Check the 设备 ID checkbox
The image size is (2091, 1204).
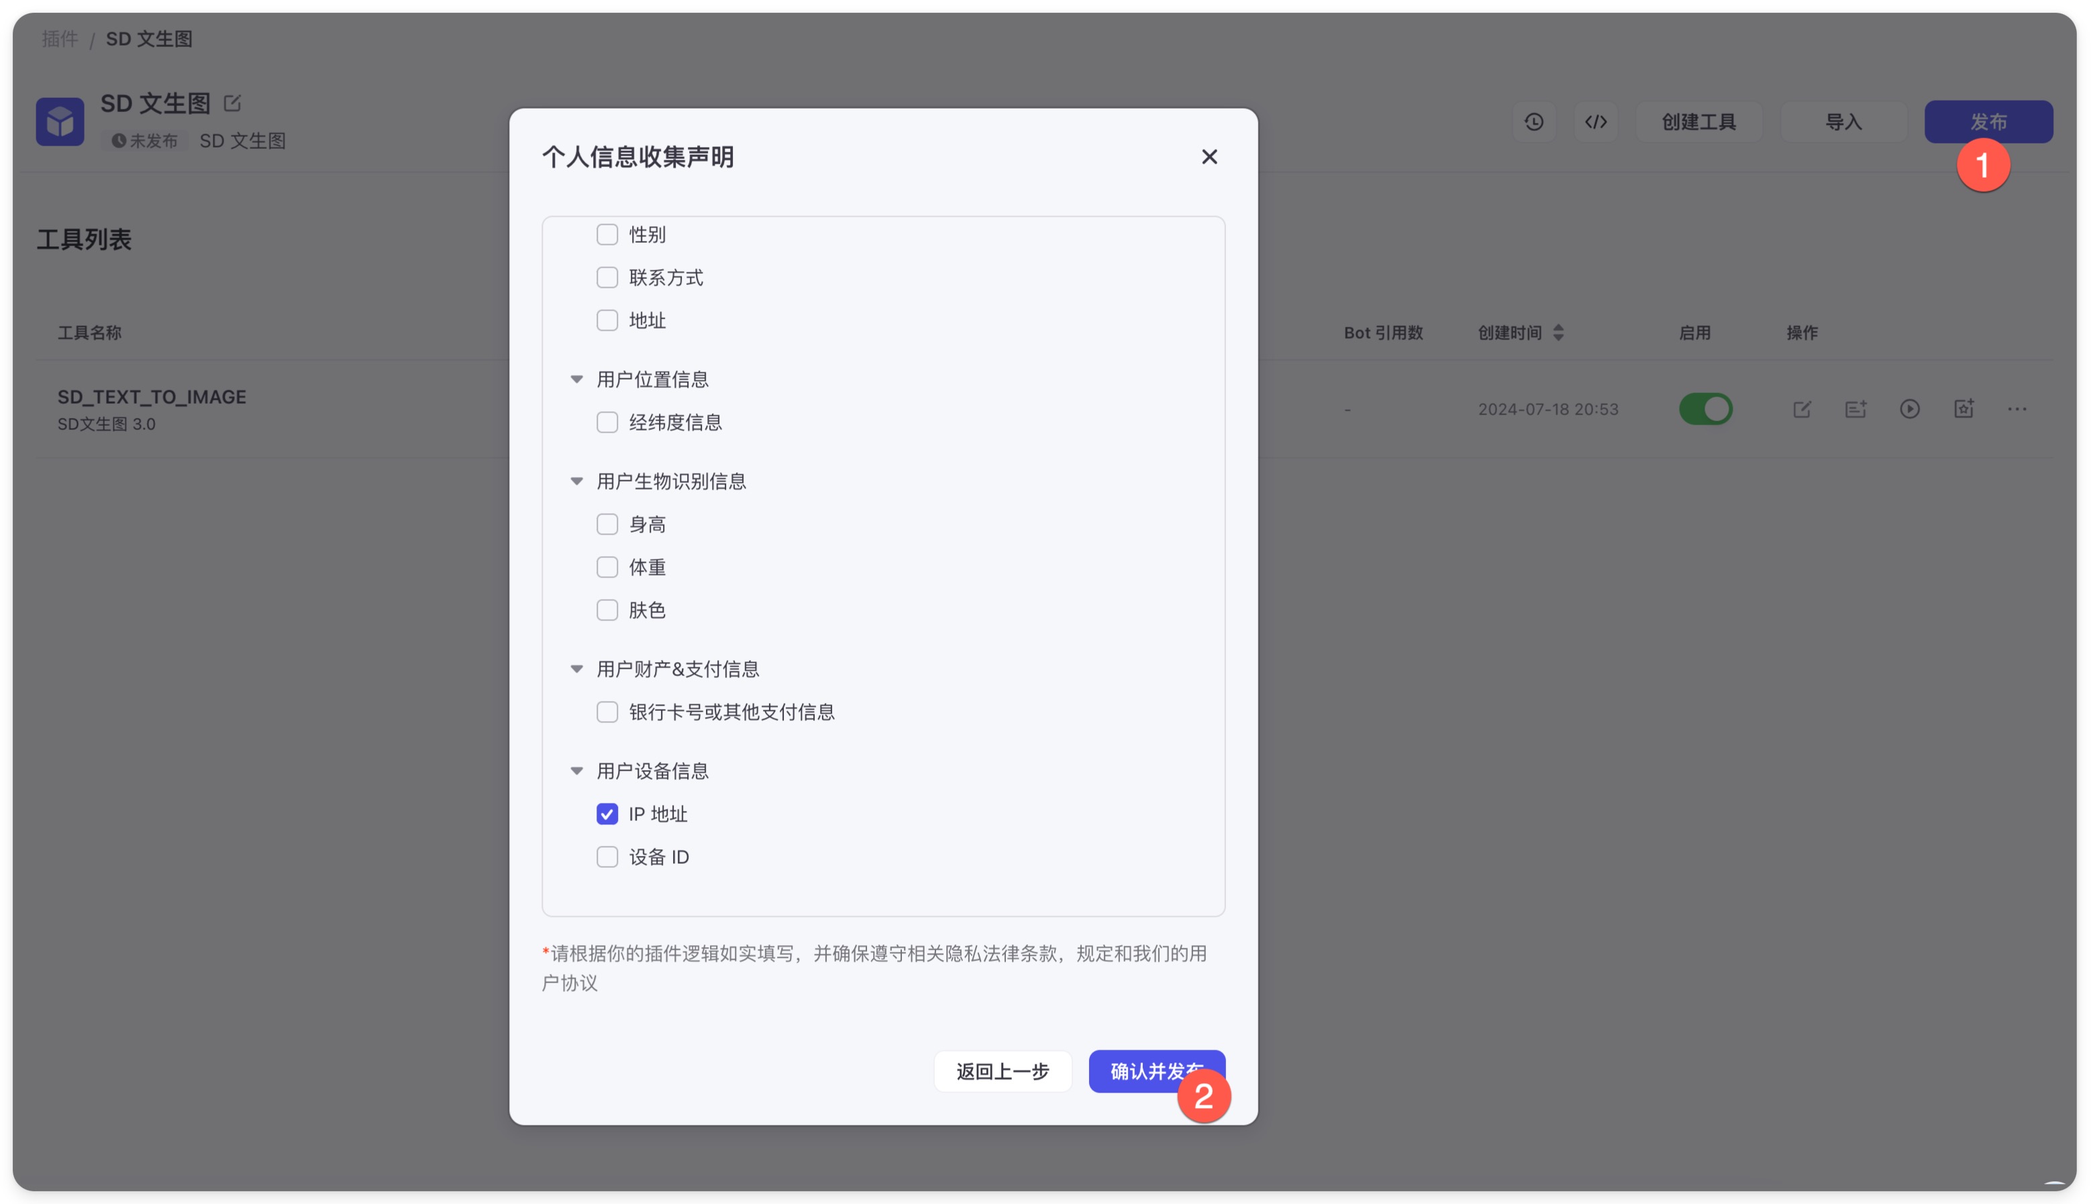click(x=607, y=857)
